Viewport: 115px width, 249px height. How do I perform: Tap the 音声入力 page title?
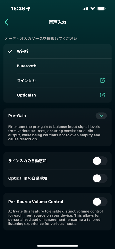pos(57,22)
